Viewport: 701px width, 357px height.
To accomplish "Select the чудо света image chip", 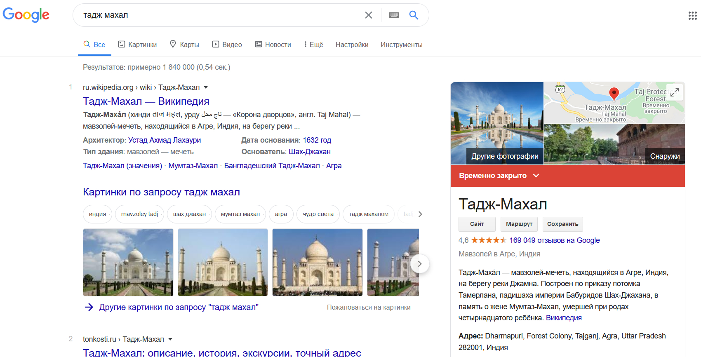I will 318,214.
